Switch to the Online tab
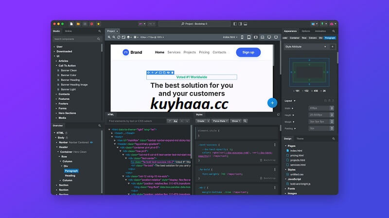Image resolution: width=389 pixels, height=218 pixels. tap(68, 31)
